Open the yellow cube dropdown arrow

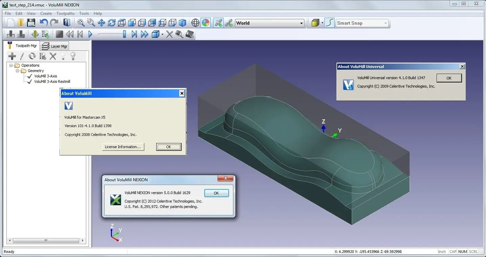pyautogui.click(x=322, y=23)
